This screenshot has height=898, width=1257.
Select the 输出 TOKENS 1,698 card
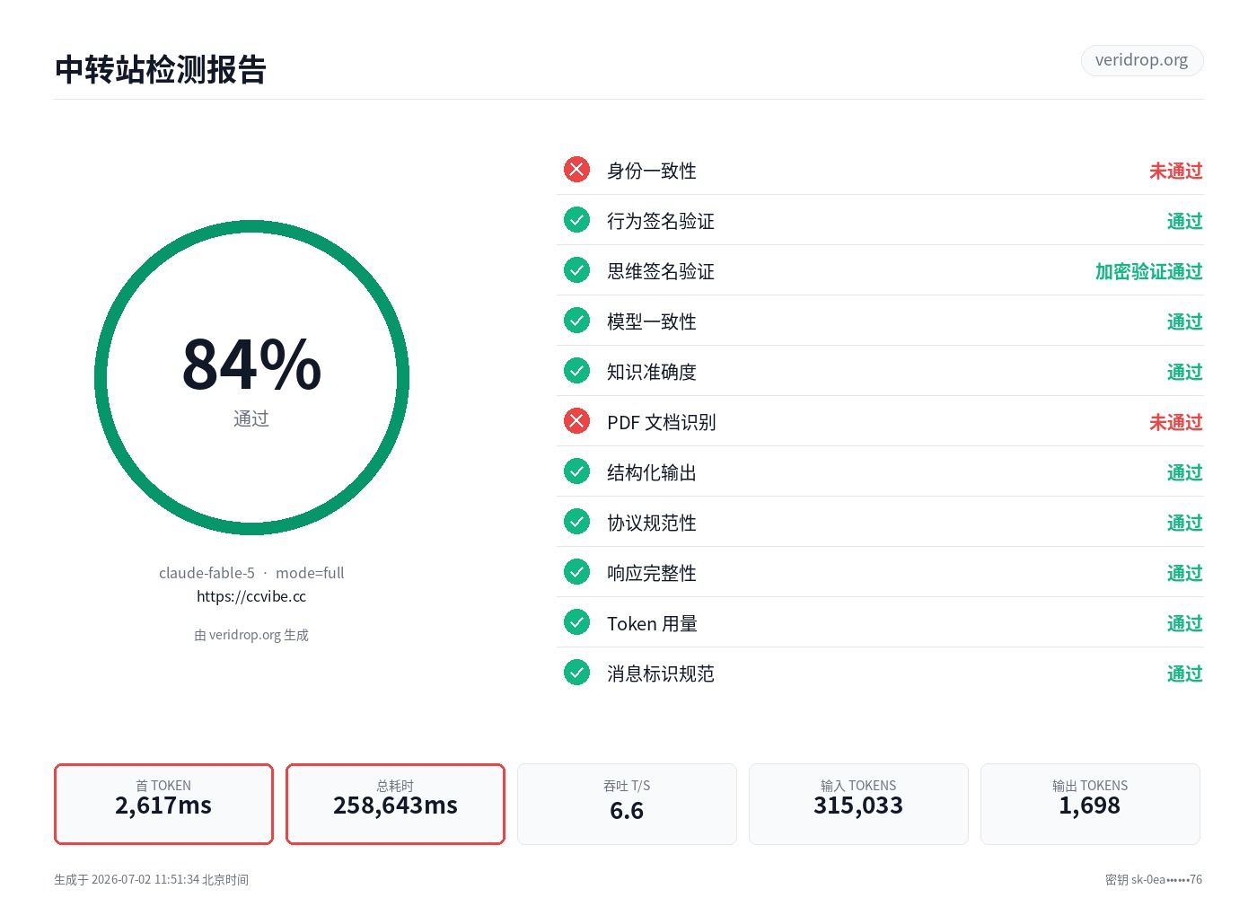tap(1090, 804)
